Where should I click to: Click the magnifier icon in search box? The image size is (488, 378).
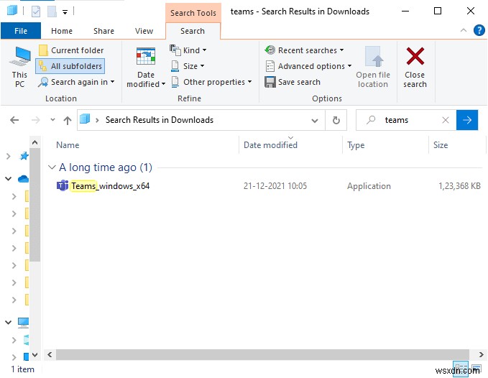[371, 120]
